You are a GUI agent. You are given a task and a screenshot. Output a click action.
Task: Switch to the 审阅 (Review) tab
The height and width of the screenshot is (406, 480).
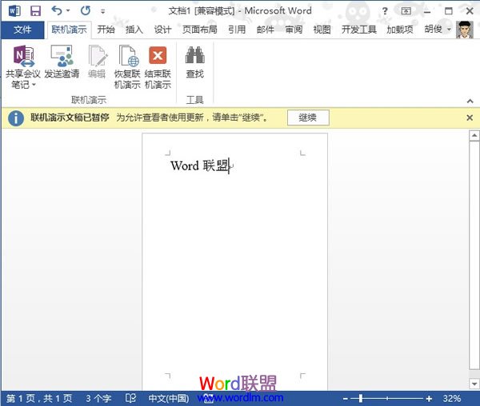(x=293, y=30)
